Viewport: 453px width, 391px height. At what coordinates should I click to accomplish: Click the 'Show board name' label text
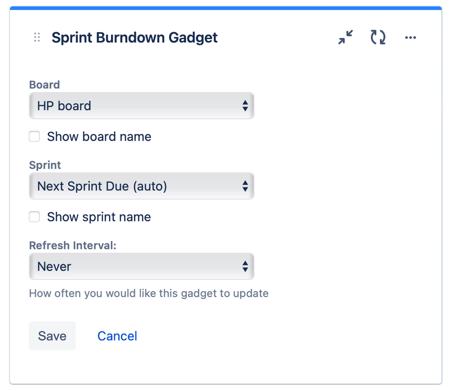click(x=99, y=137)
